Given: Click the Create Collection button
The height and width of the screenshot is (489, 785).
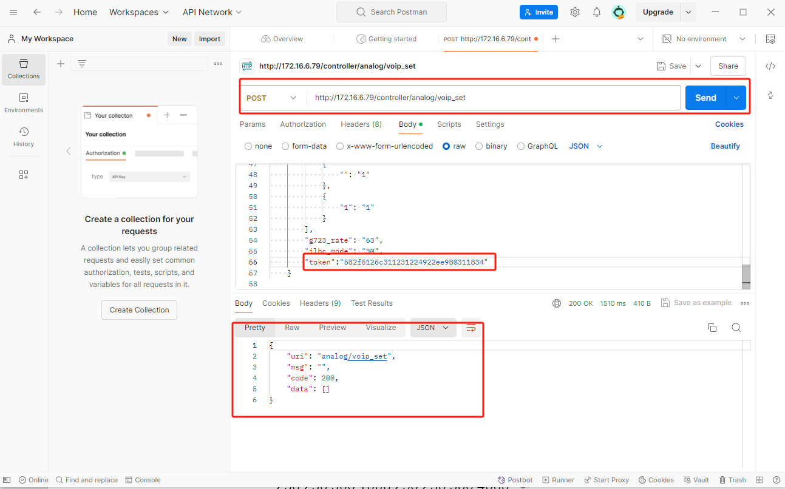Looking at the screenshot, I should click(x=139, y=310).
